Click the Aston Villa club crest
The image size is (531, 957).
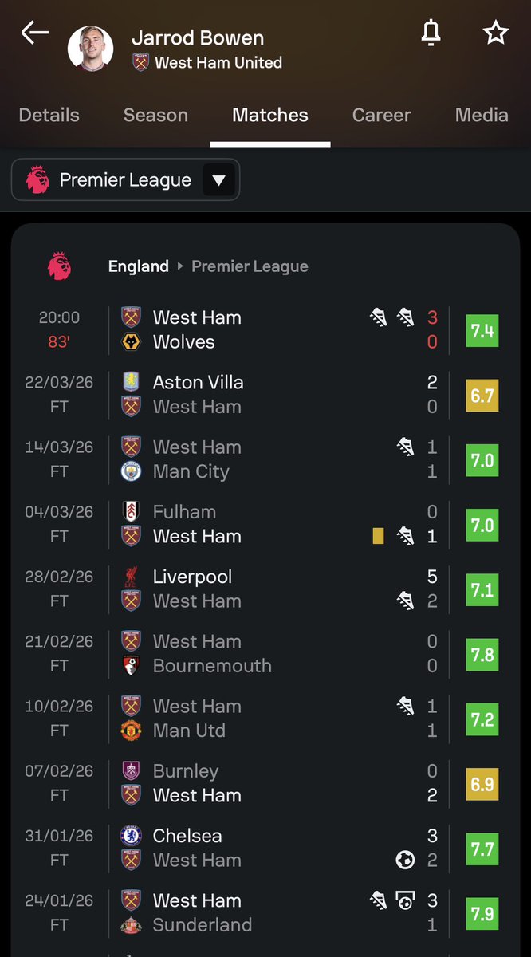point(131,382)
